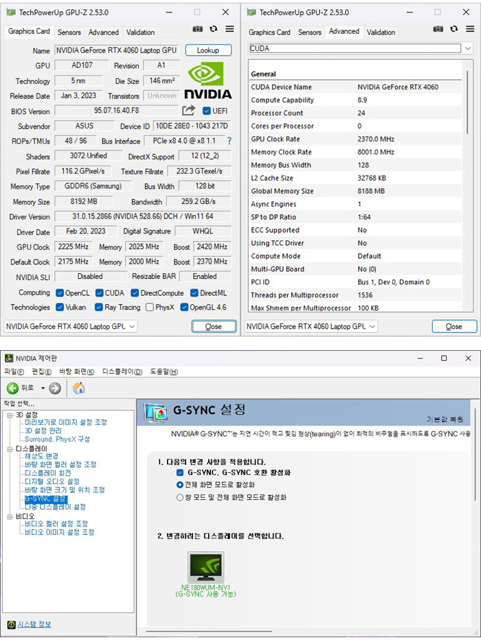Click the GPU Name field
This screenshot has width=481, height=640.
pyautogui.click(x=117, y=50)
